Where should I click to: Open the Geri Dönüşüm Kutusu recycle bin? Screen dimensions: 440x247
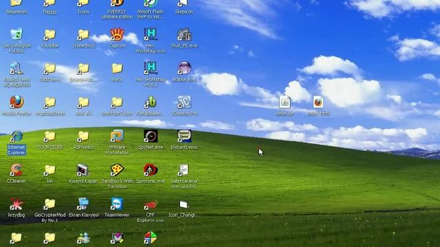16,34
